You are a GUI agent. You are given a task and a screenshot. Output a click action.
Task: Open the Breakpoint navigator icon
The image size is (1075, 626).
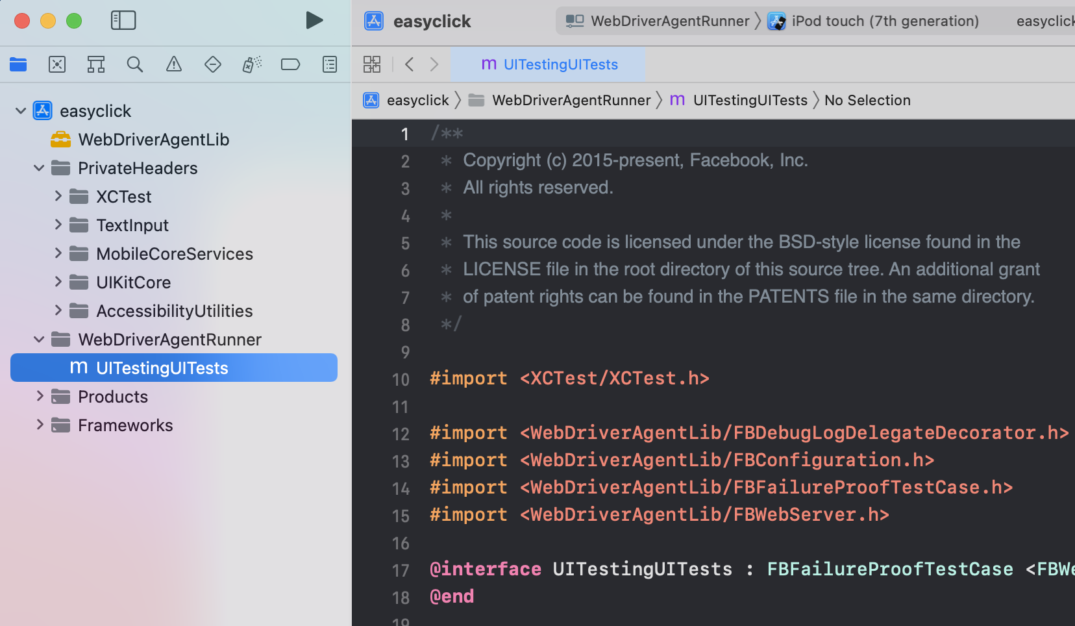(x=290, y=64)
